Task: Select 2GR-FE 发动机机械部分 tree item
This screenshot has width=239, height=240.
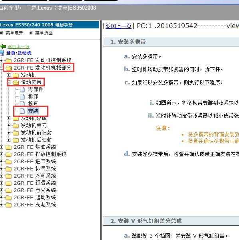Action: (x=42, y=68)
